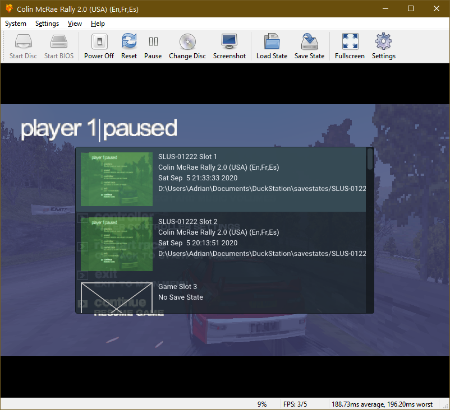Power off the emulated console
Image resolution: width=450 pixels, height=410 pixels.
(99, 46)
